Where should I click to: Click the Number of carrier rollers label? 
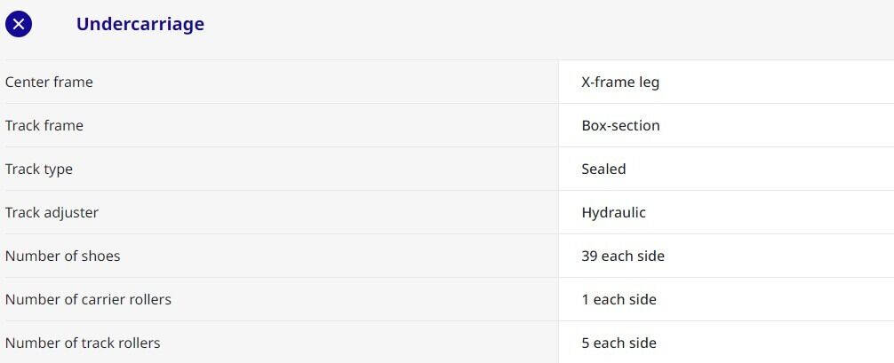coord(88,299)
